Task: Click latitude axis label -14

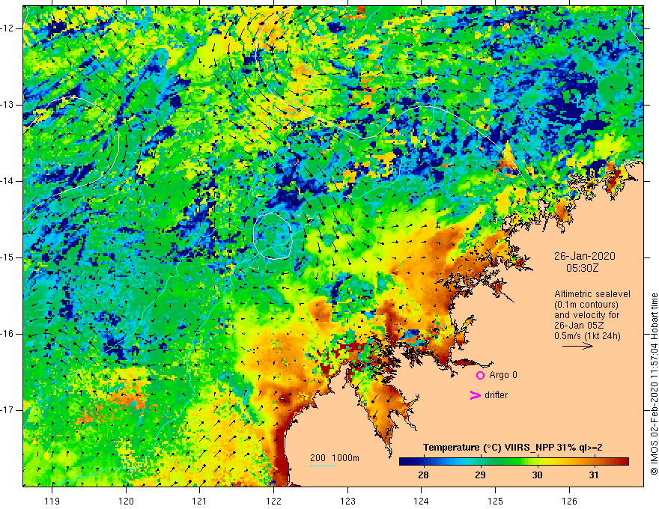Action: pyautogui.click(x=8, y=181)
